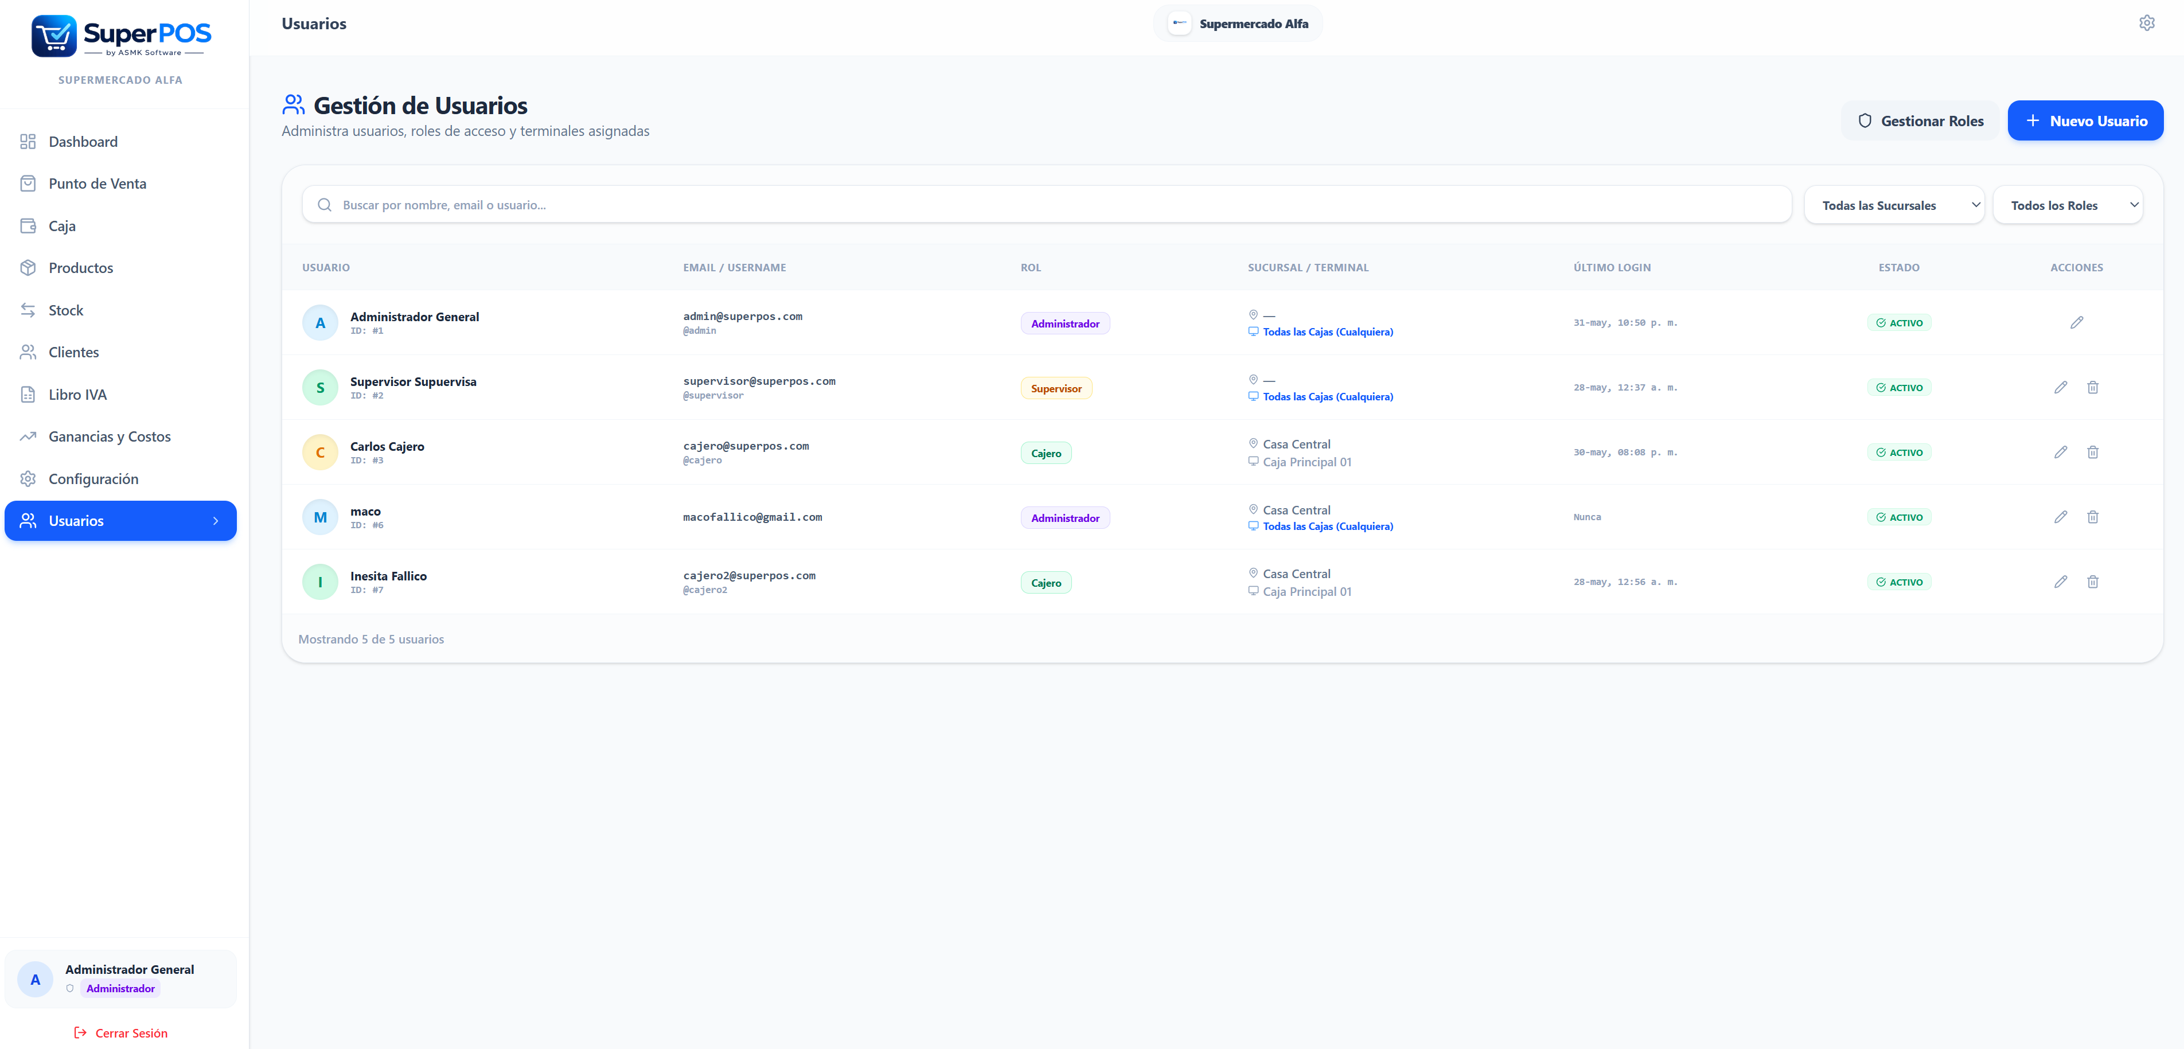The width and height of the screenshot is (2184, 1049).
Task: Click avatar S of Supervisor Supuervisa
Action: tap(321, 388)
